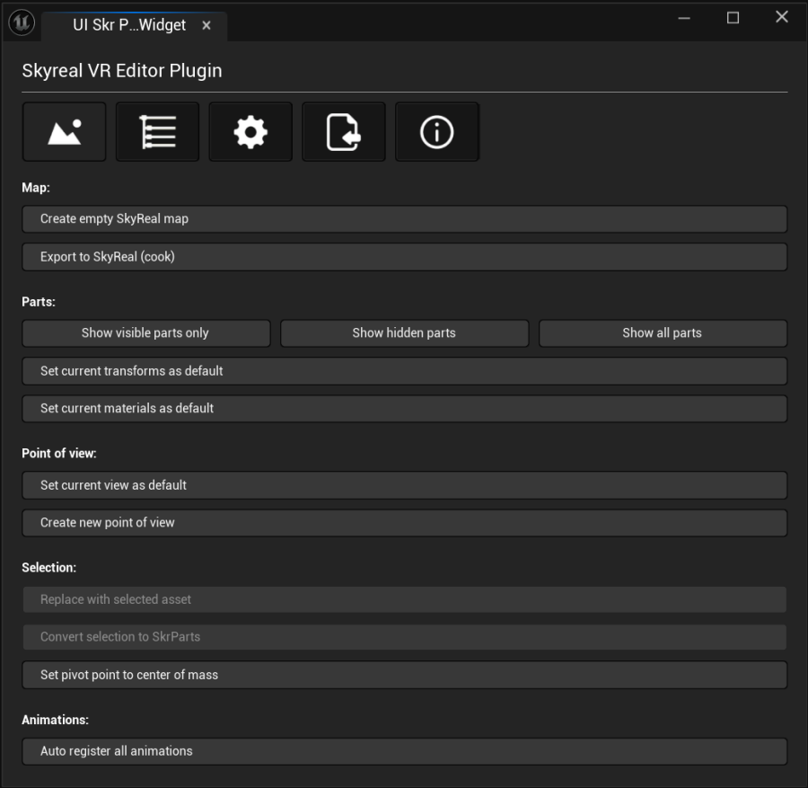This screenshot has height=788, width=808.
Task: Open the hierarchy tree list icon
Action: pos(157,132)
